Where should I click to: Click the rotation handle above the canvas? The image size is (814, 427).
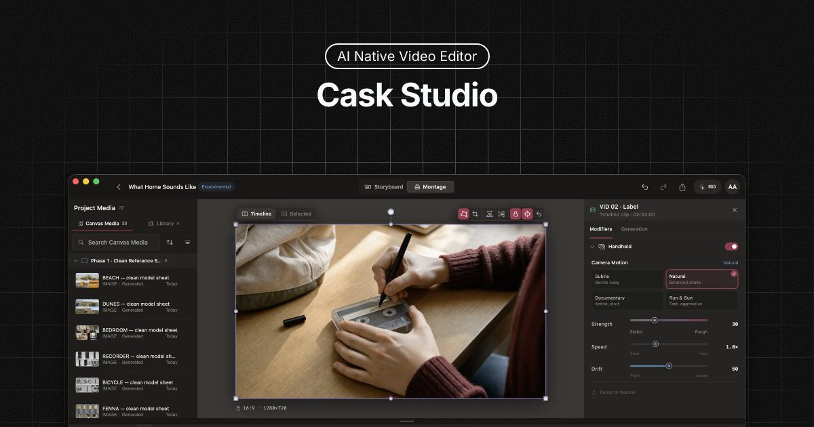pyautogui.click(x=391, y=212)
